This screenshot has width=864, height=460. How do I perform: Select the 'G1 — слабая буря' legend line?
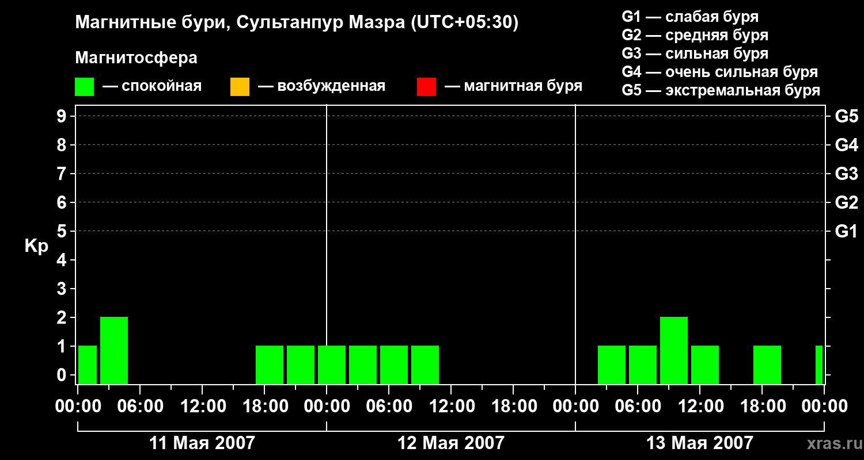click(690, 17)
